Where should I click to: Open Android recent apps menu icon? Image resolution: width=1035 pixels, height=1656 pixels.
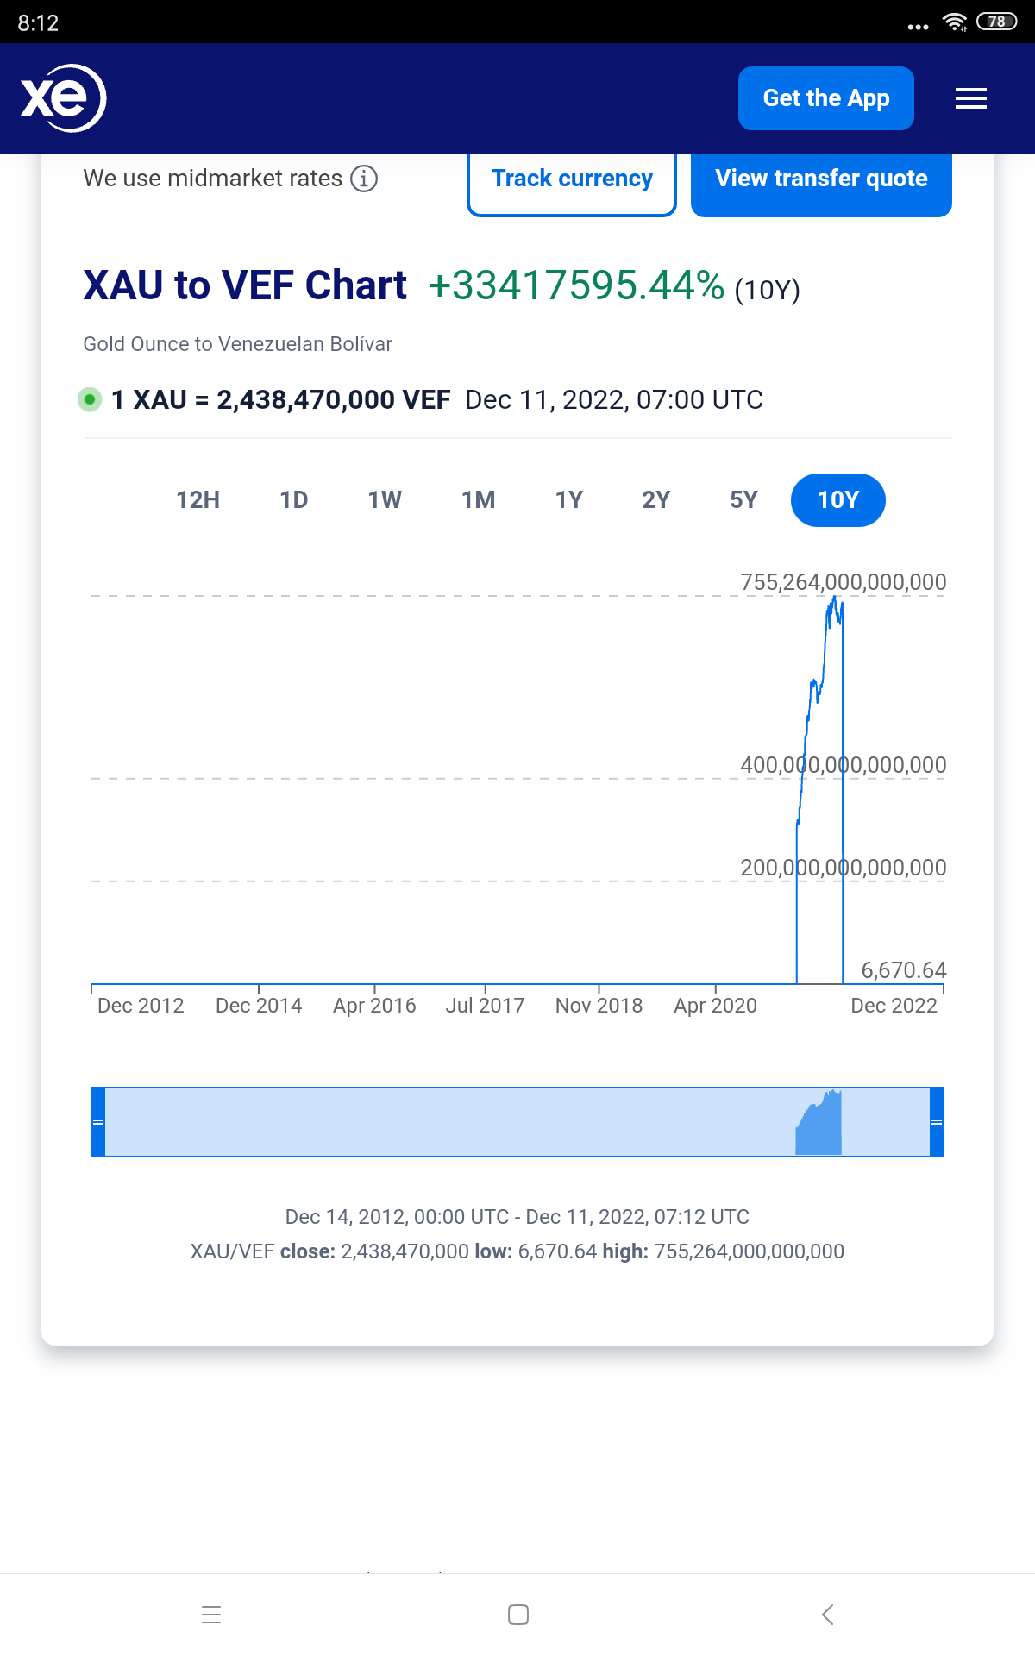point(211,1615)
